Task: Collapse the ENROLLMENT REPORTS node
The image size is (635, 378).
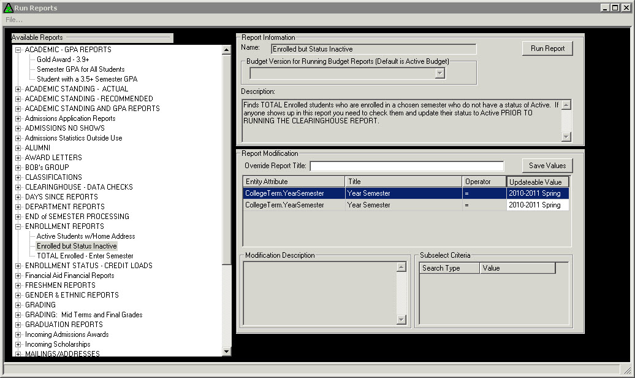Action: (18, 226)
